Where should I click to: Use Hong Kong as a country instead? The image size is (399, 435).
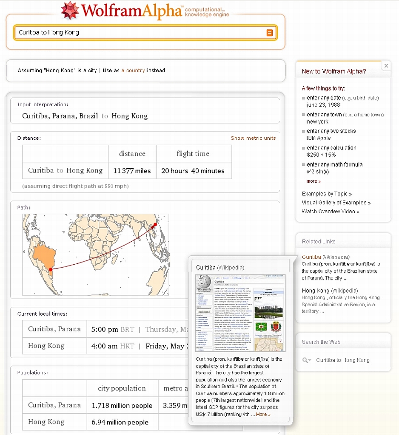(x=133, y=71)
